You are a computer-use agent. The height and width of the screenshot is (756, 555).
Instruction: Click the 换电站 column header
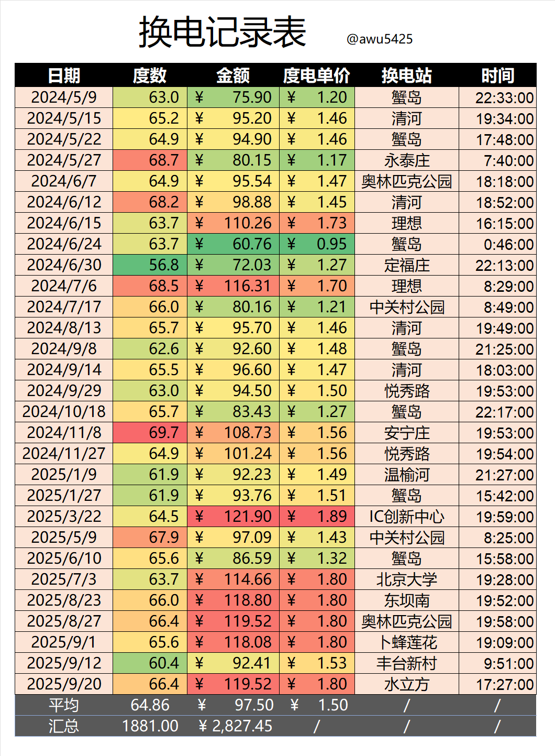[406, 75]
